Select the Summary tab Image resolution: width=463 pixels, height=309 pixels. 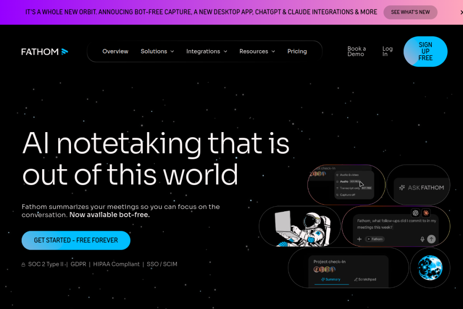[x=331, y=280]
